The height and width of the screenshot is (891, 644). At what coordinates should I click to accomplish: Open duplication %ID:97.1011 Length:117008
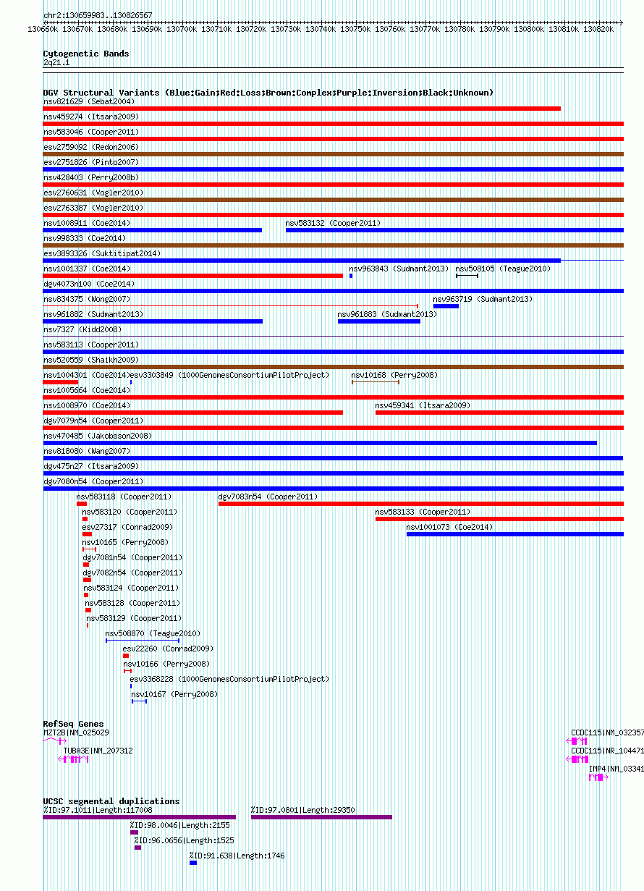[139, 817]
